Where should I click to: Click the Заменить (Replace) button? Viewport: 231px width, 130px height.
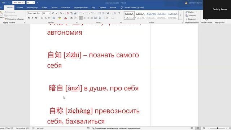[x=191, y=16]
